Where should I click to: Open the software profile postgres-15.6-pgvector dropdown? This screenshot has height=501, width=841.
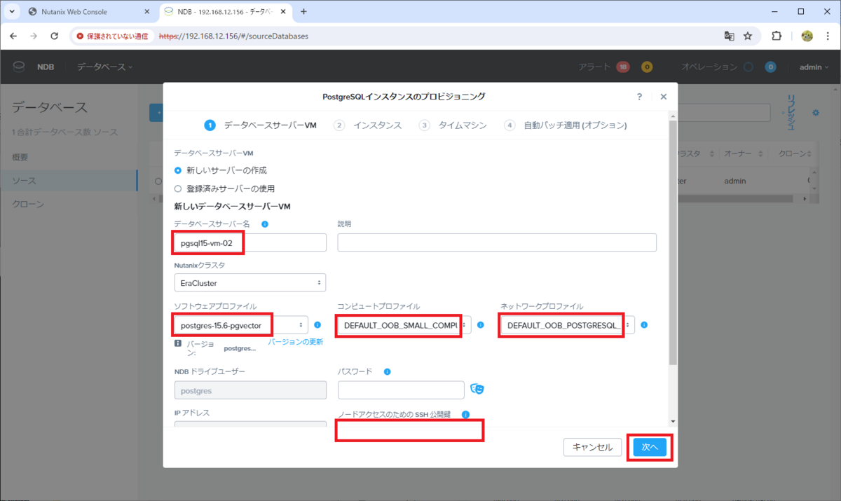[241, 325]
